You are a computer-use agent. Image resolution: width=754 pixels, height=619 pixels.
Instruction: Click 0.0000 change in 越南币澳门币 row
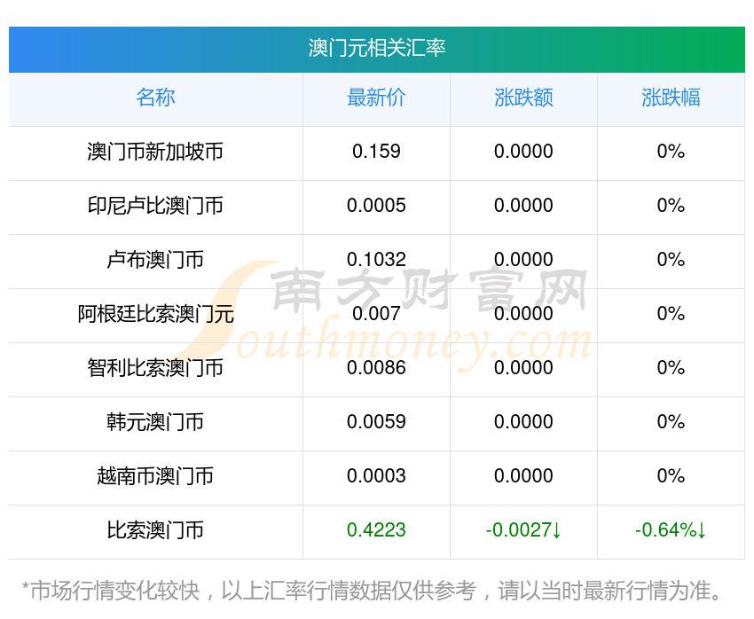coord(523,476)
